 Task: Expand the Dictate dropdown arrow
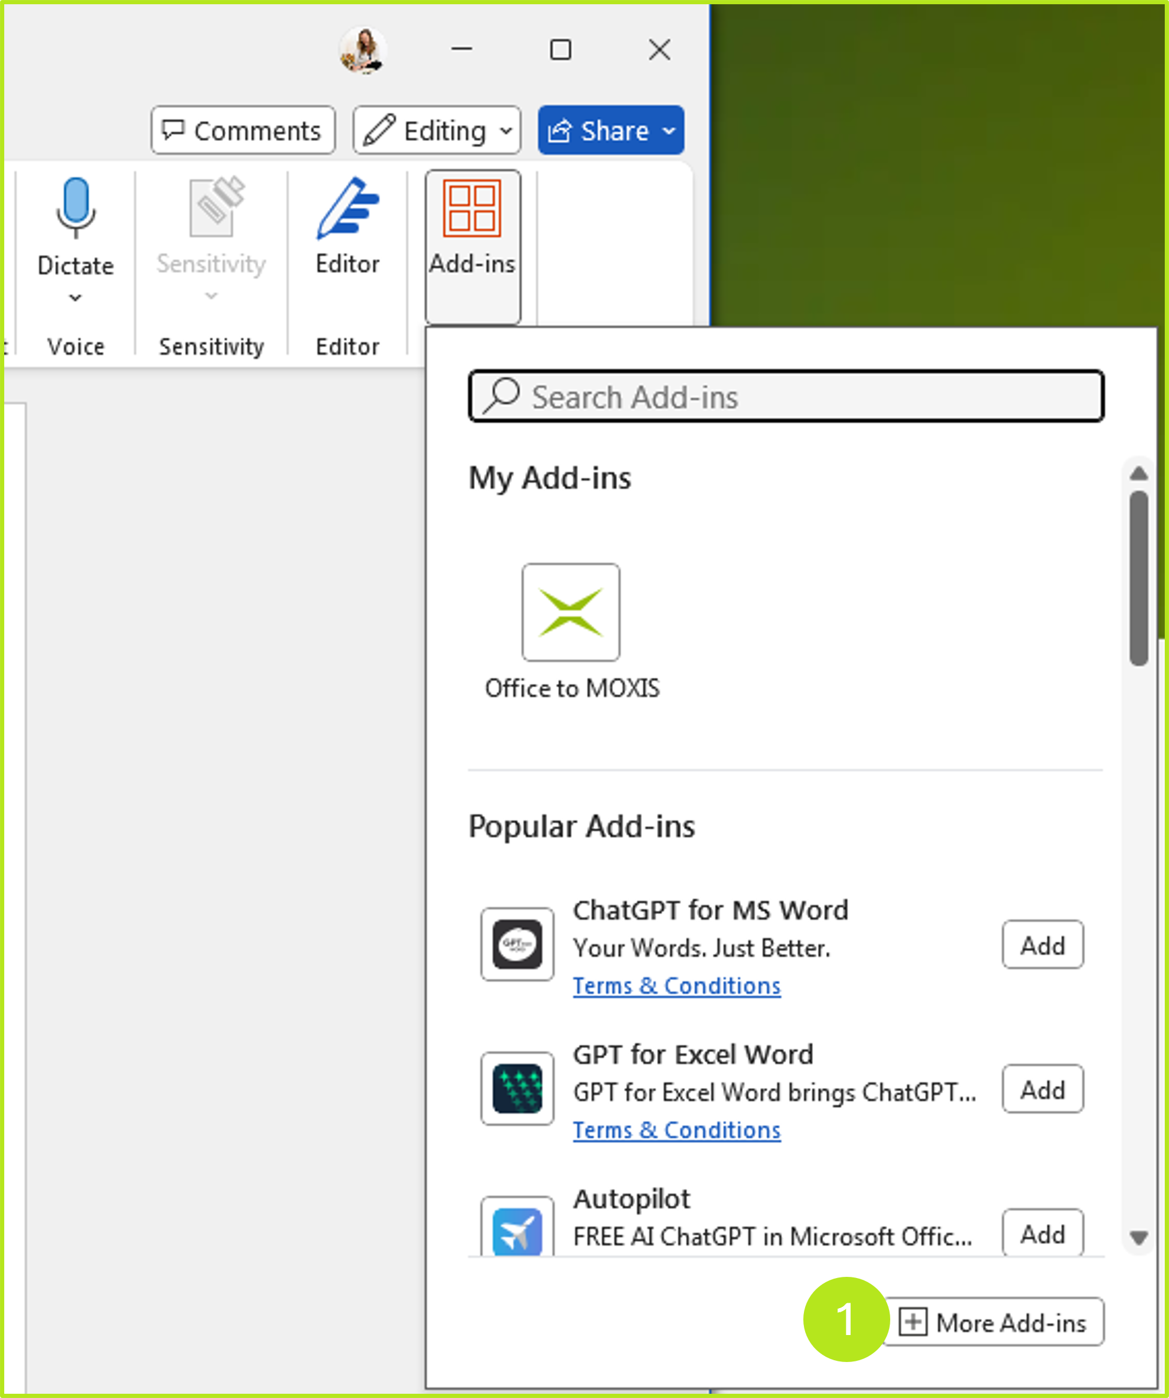pos(75,297)
